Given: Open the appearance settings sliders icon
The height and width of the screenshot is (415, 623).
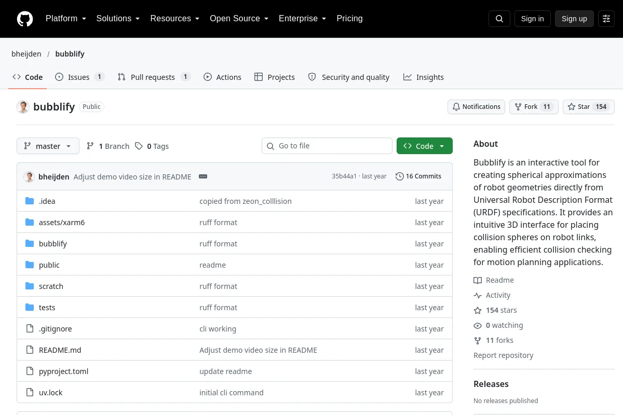Looking at the screenshot, I should 606,19.
